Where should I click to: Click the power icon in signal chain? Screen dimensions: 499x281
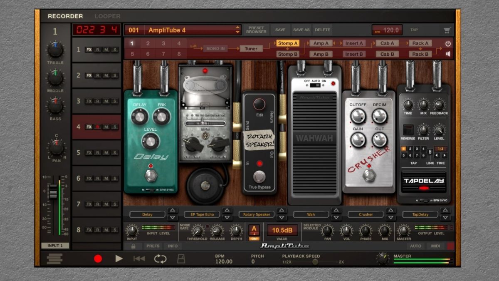[448, 43]
